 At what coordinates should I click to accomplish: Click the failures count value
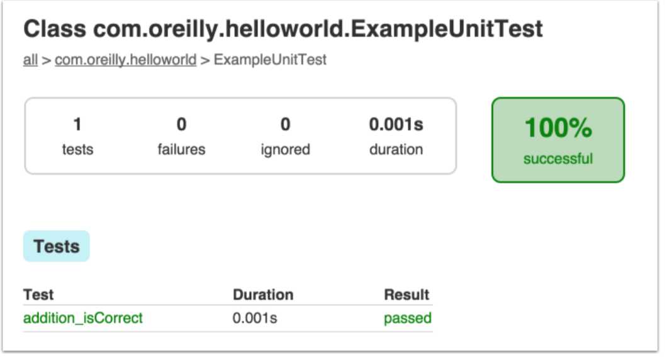point(182,124)
